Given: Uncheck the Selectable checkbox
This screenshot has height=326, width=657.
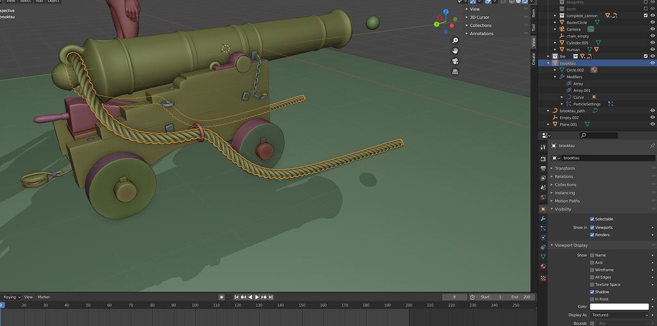Looking at the screenshot, I should point(592,219).
